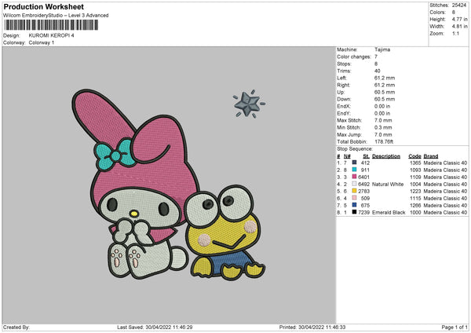Click the 'Created By:' footer label
The width and height of the screenshot is (471, 333).
(x=16, y=328)
